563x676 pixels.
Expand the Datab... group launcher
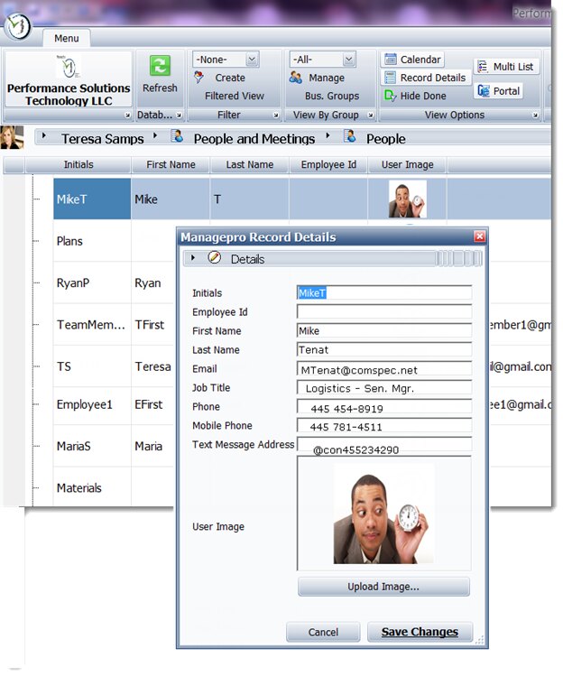pyautogui.click(x=179, y=116)
